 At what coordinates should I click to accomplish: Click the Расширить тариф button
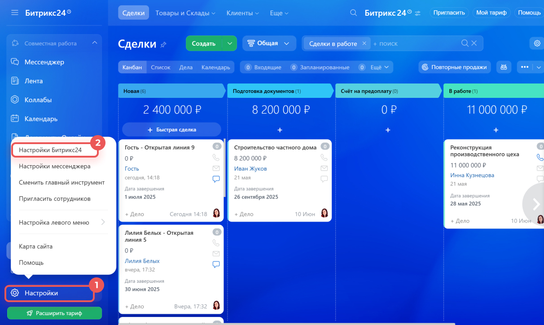(54, 313)
